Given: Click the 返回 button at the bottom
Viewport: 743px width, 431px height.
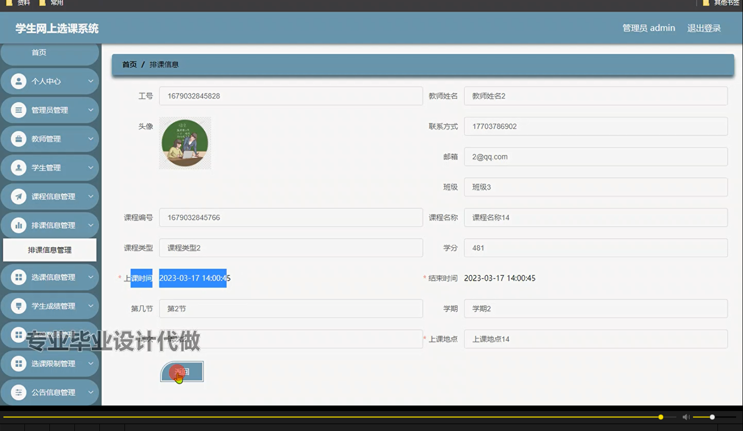Looking at the screenshot, I should 182,371.
